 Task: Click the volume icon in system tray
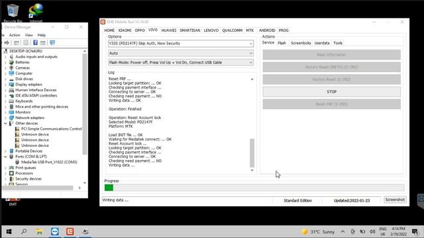pyautogui.click(x=372, y=231)
